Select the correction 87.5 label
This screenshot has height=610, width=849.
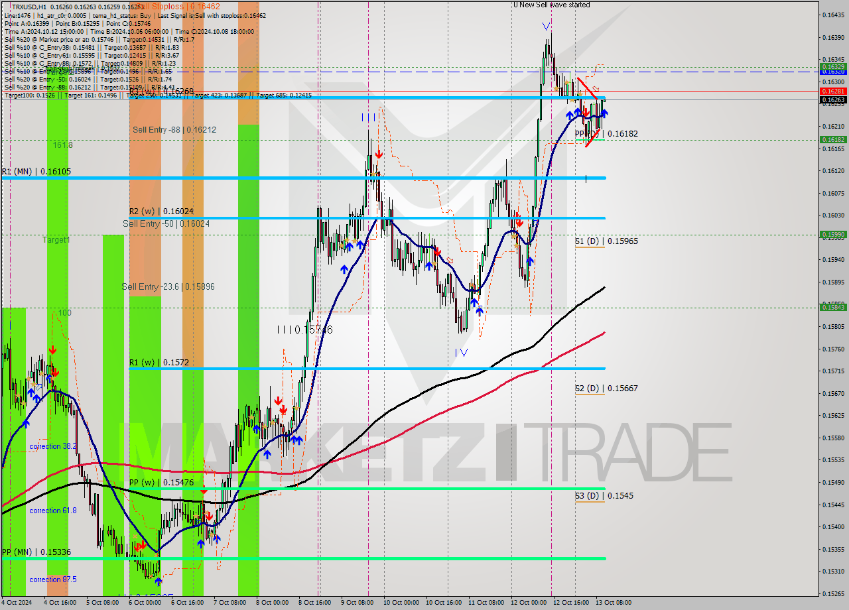coord(53,579)
